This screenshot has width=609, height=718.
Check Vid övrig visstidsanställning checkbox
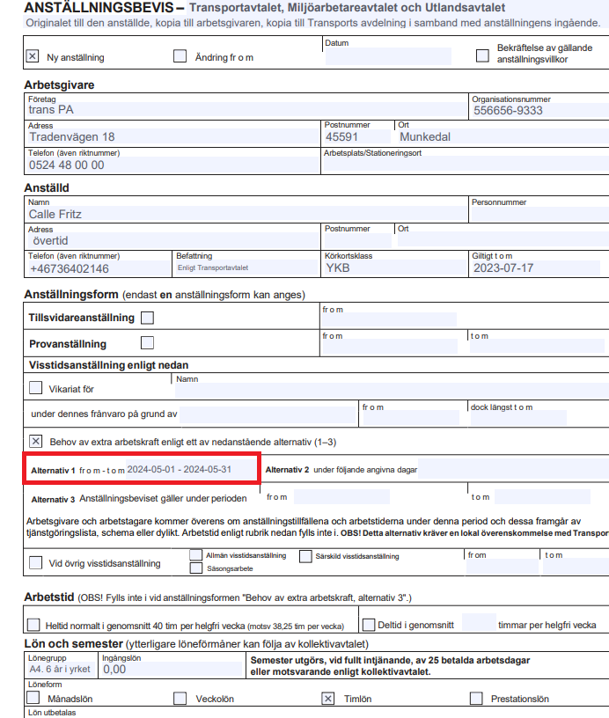click(x=36, y=563)
